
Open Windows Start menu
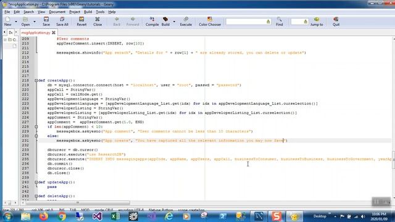7,216
